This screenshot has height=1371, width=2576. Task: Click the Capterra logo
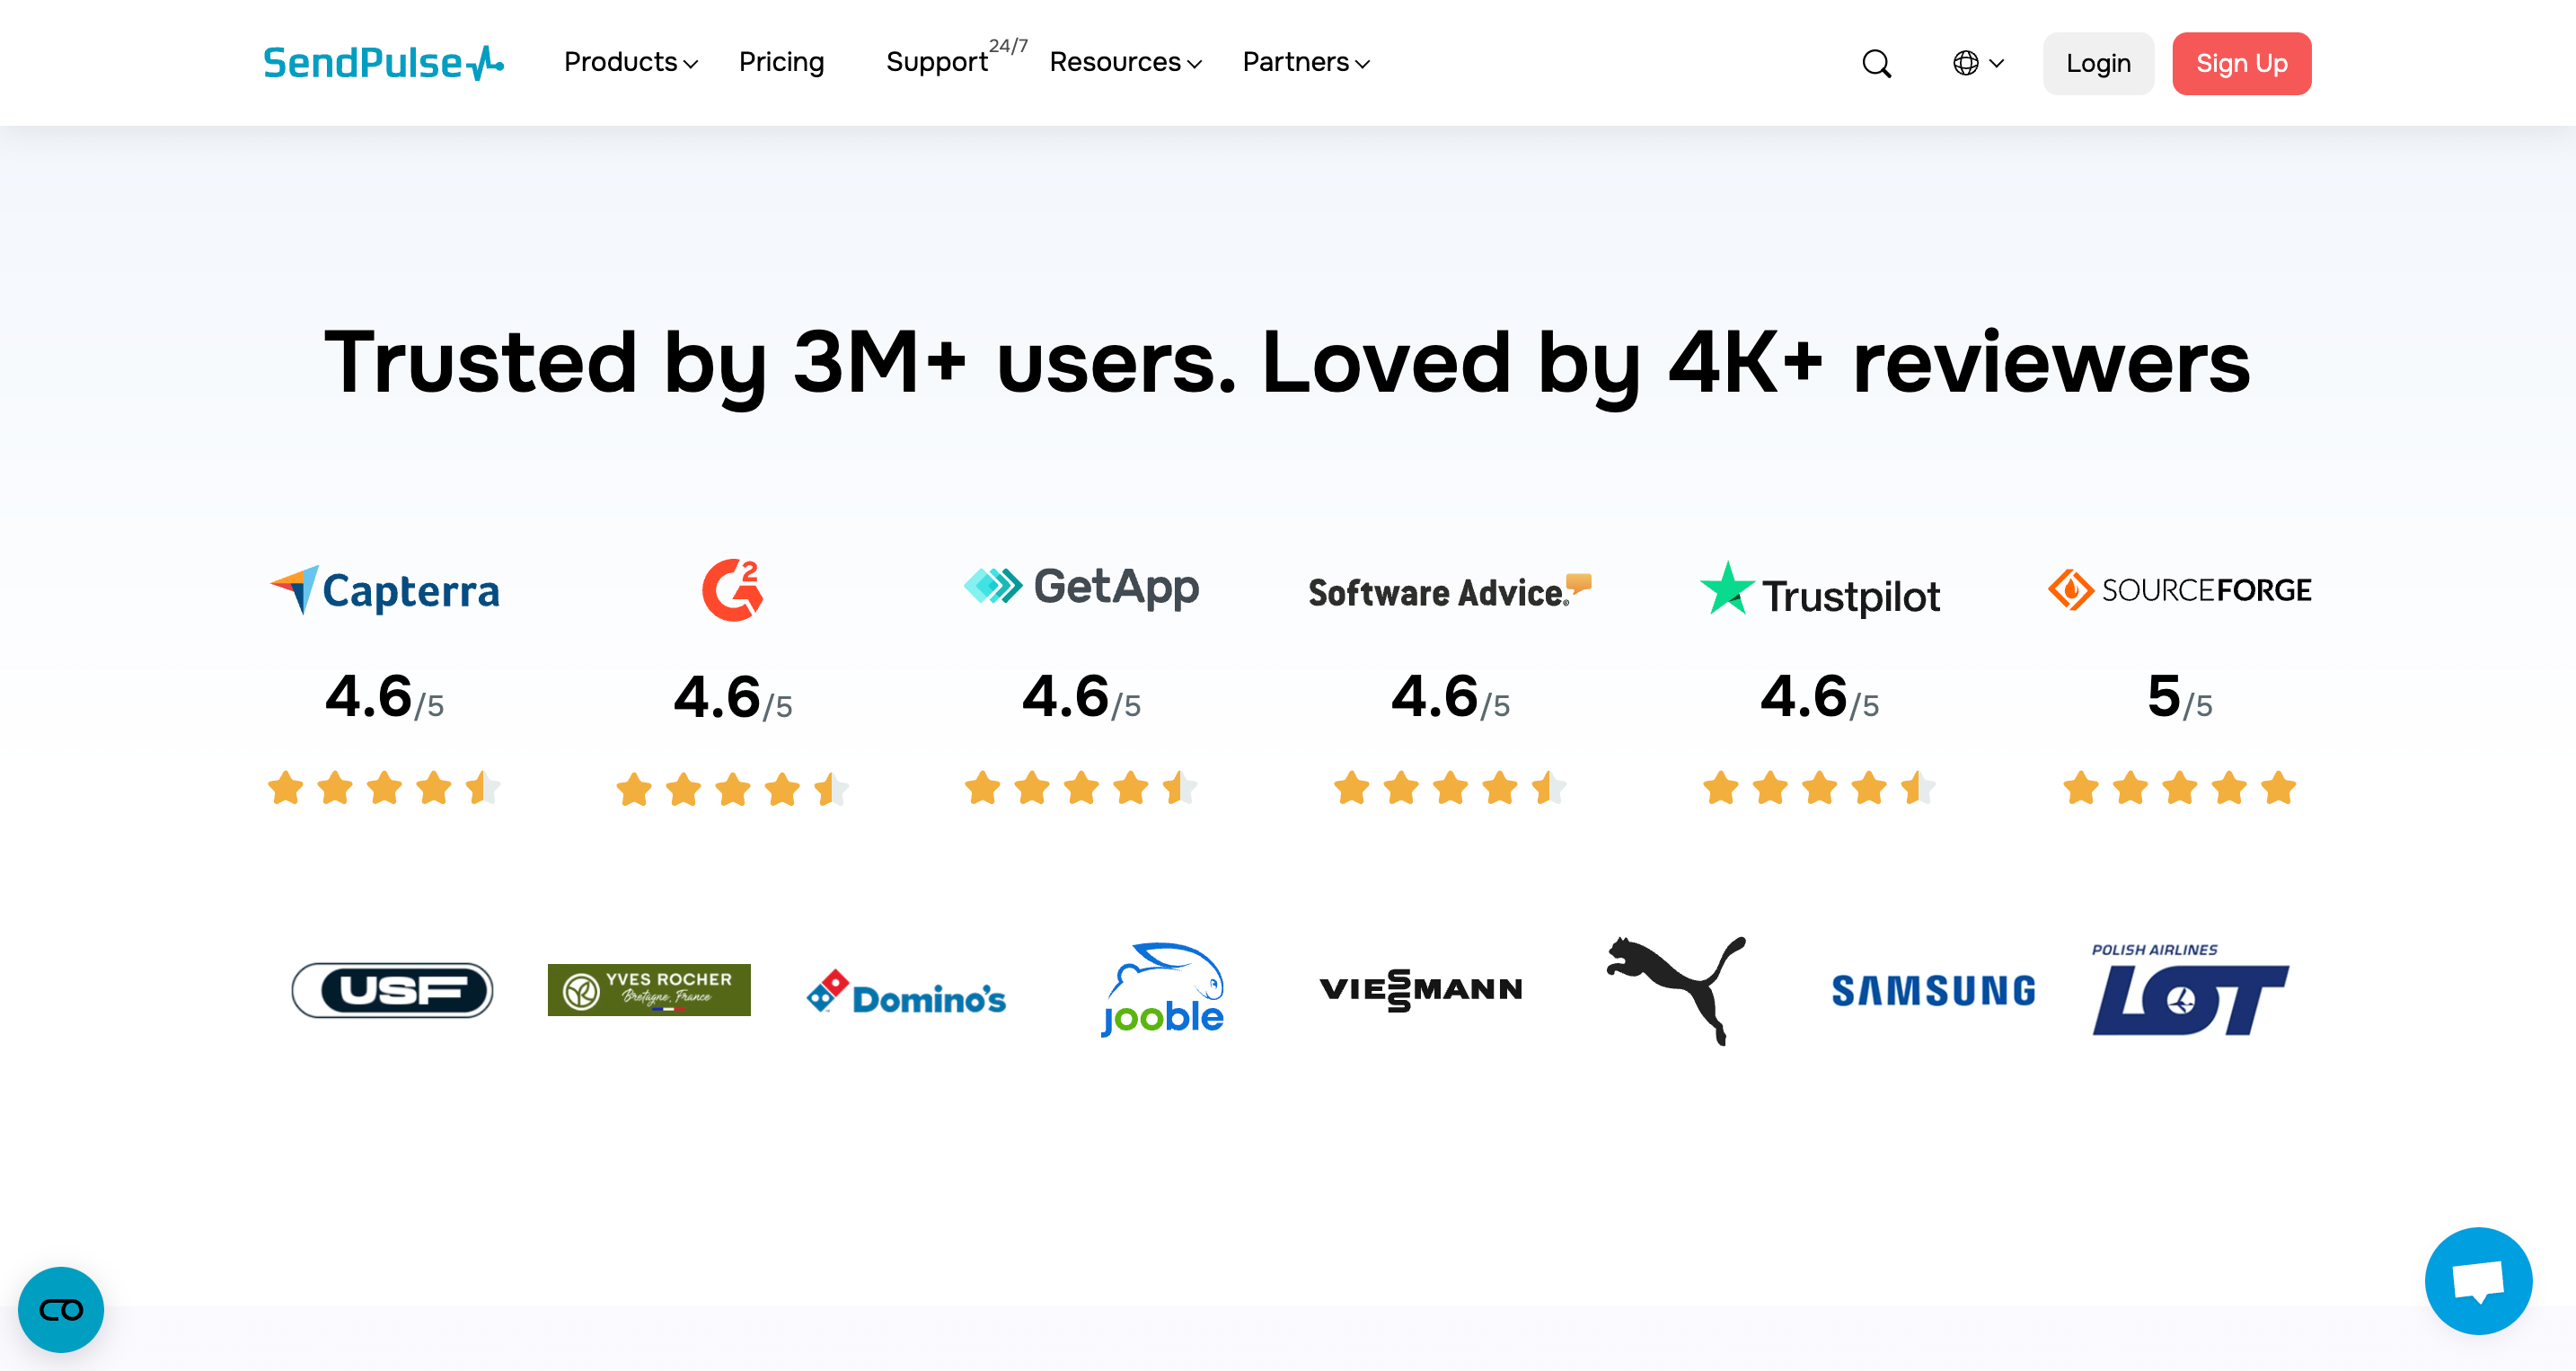click(x=385, y=591)
